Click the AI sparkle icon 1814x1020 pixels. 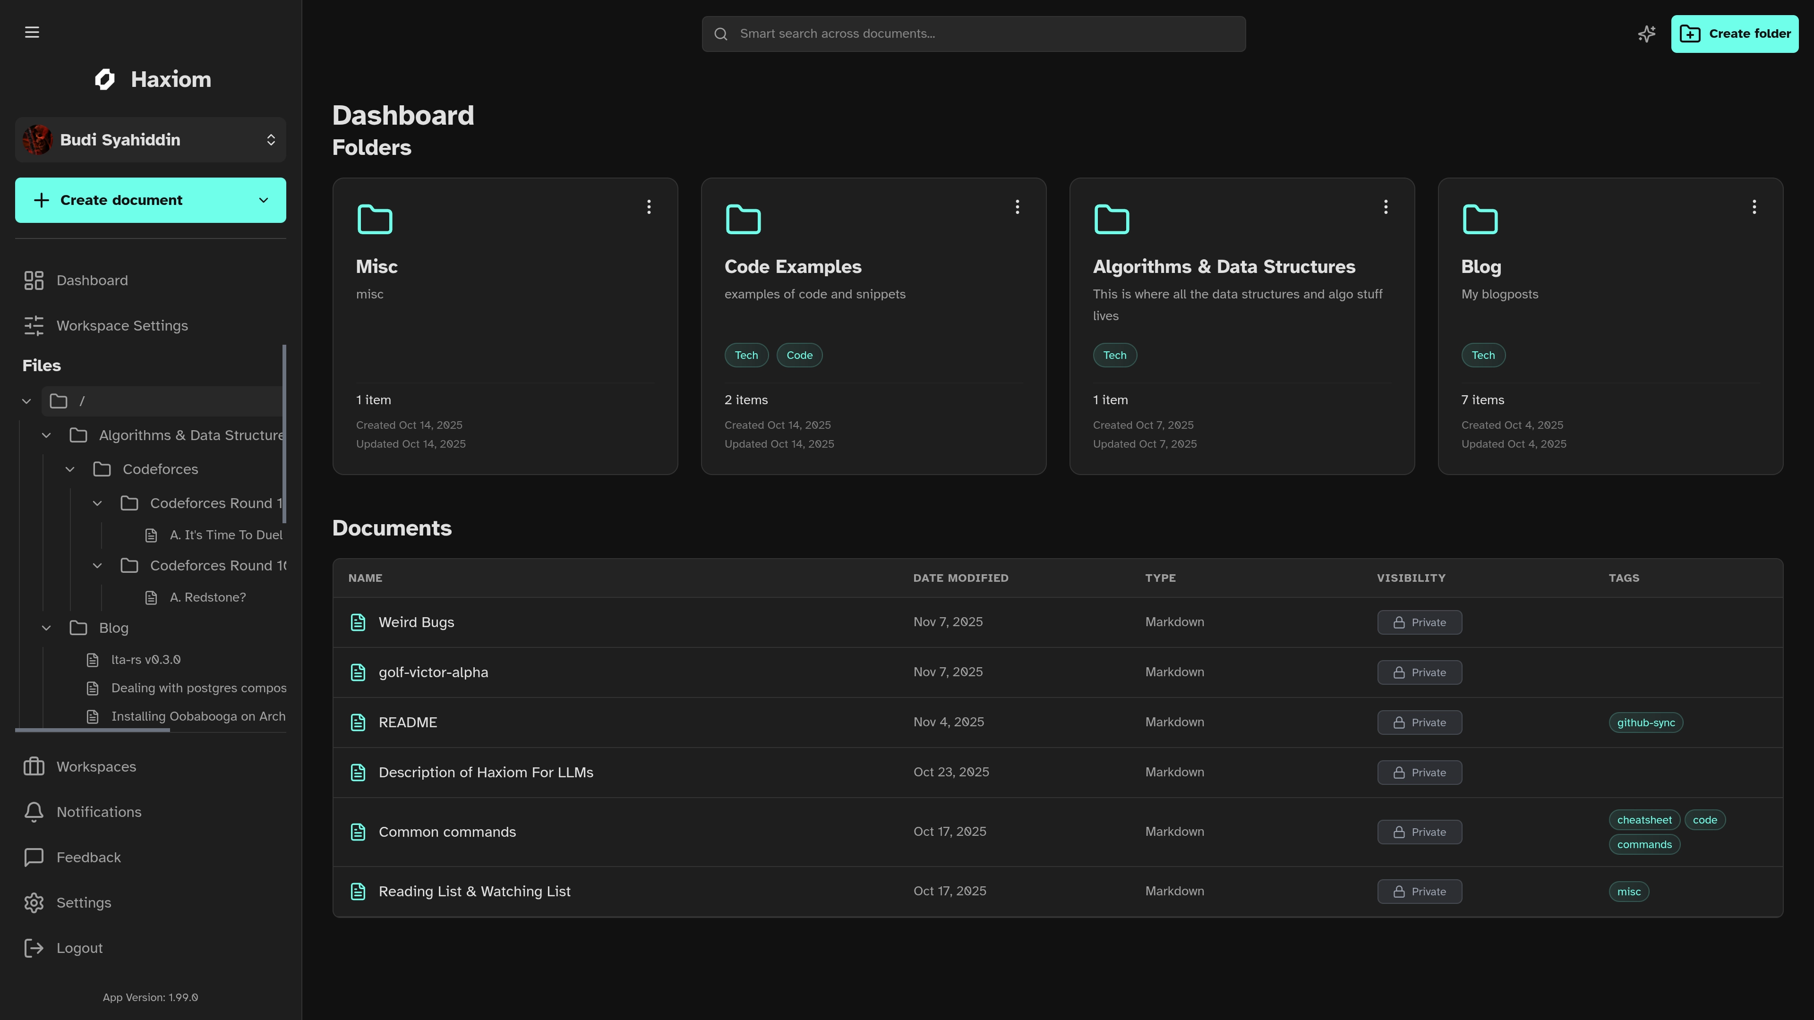pos(1646,34)
